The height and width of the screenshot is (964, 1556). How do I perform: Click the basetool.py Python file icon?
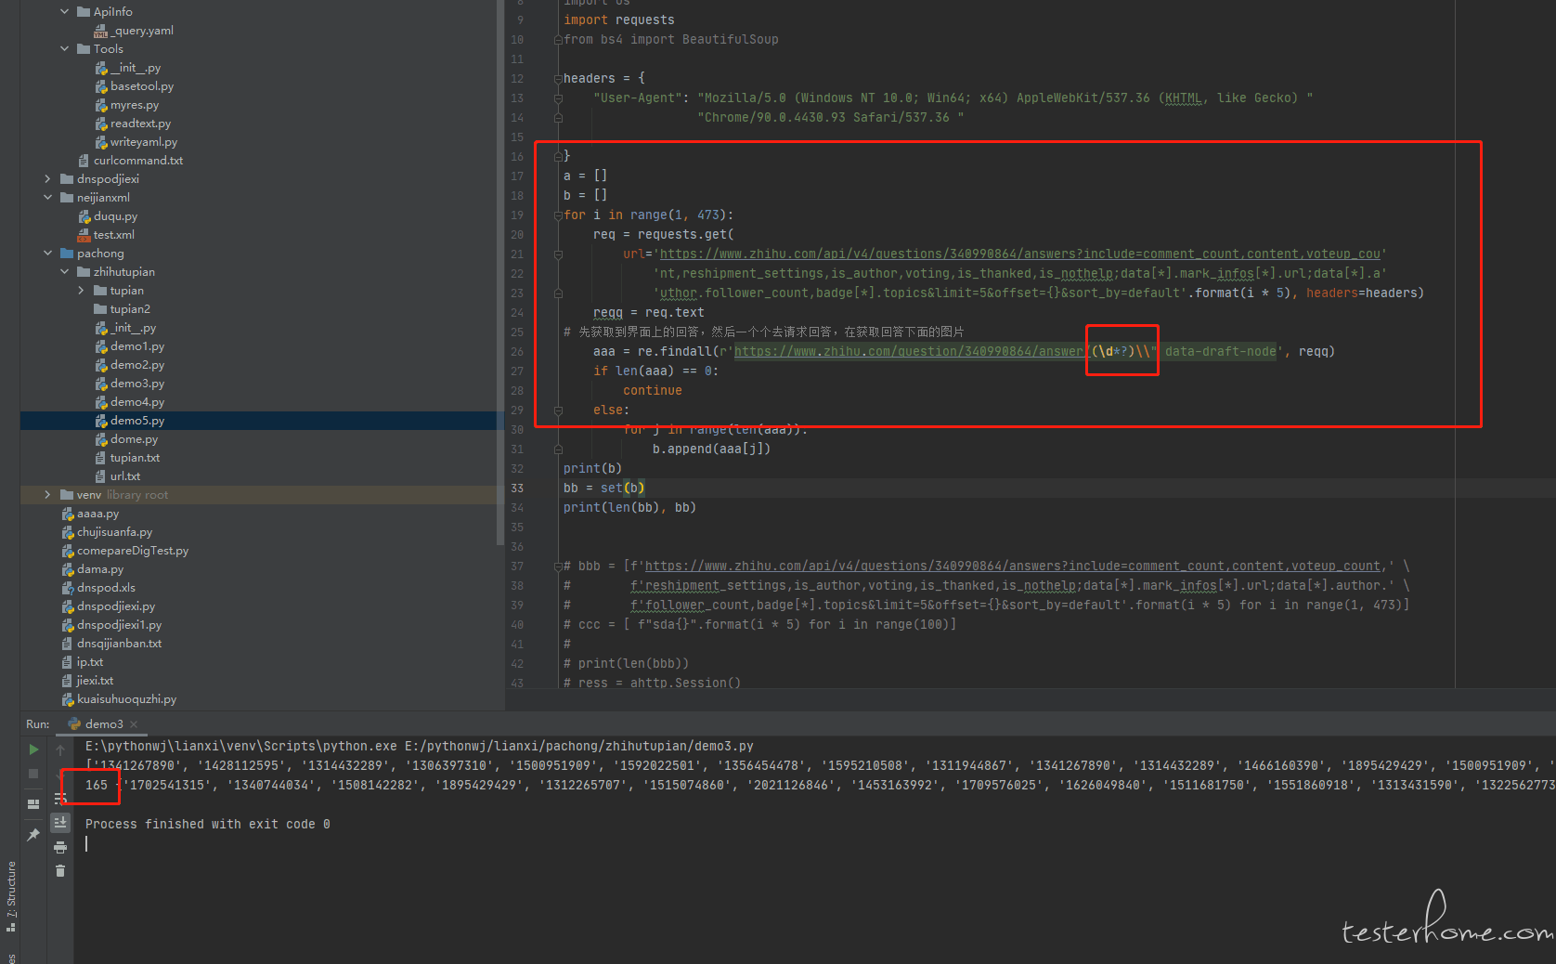point(101,86)
